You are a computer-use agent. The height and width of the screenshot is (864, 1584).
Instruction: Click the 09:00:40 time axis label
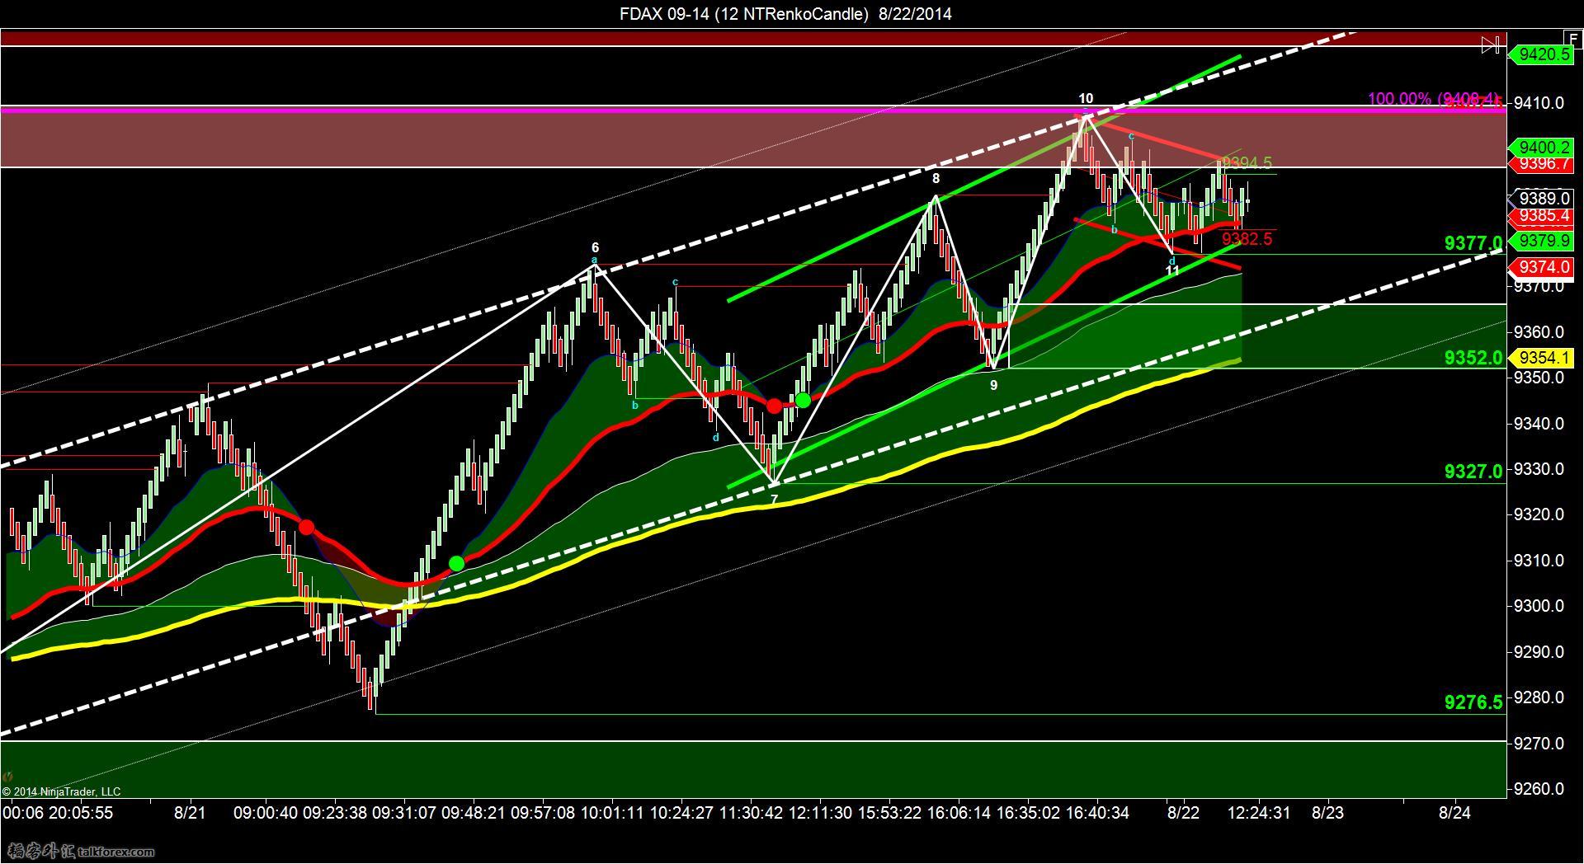point(265,813)
